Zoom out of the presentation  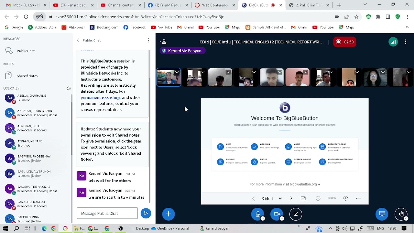click(318, 198)
